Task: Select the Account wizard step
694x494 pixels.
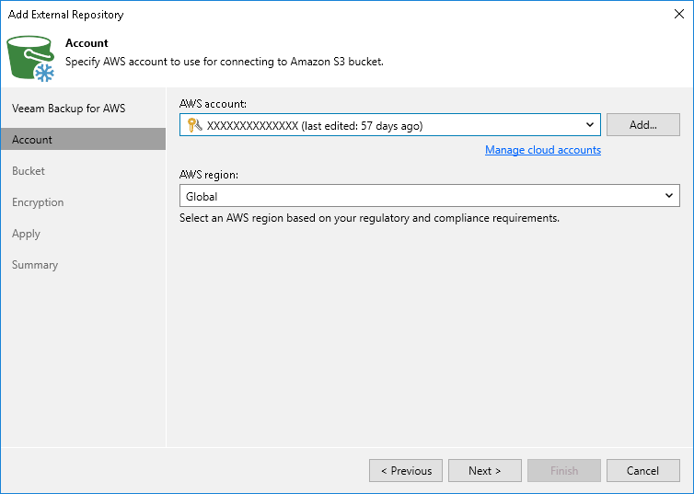Action: (x=33, y=140)
